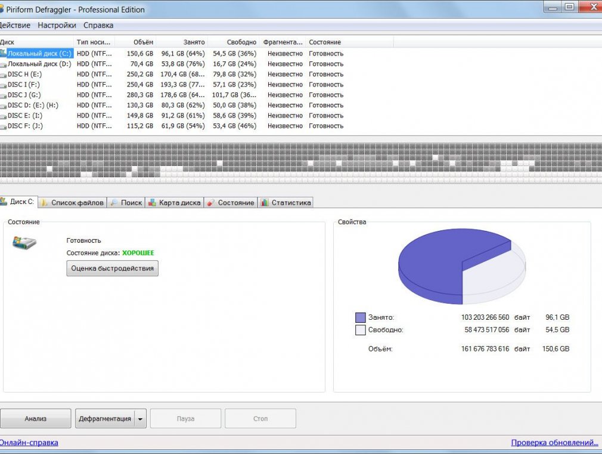Click the 61,9 GB (54%) used cell
602x454 pixels.
tap(183, 126)
